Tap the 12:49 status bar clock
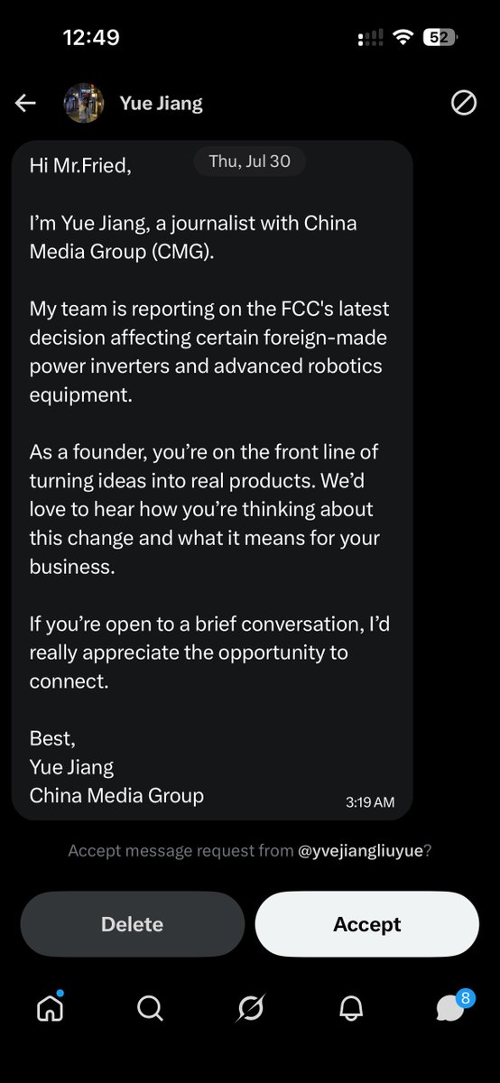Image resolution: width=500 pixels, height=1083 pixels. tap(90, 38)
